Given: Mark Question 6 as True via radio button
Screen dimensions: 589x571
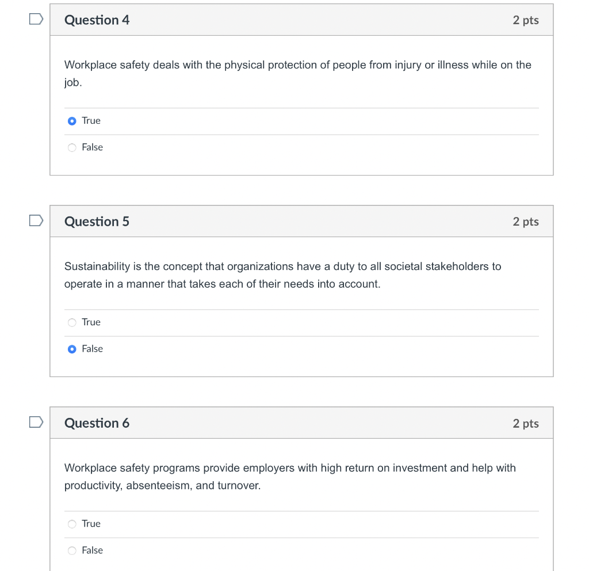Looking at the screenshot, I should point(72,524).
